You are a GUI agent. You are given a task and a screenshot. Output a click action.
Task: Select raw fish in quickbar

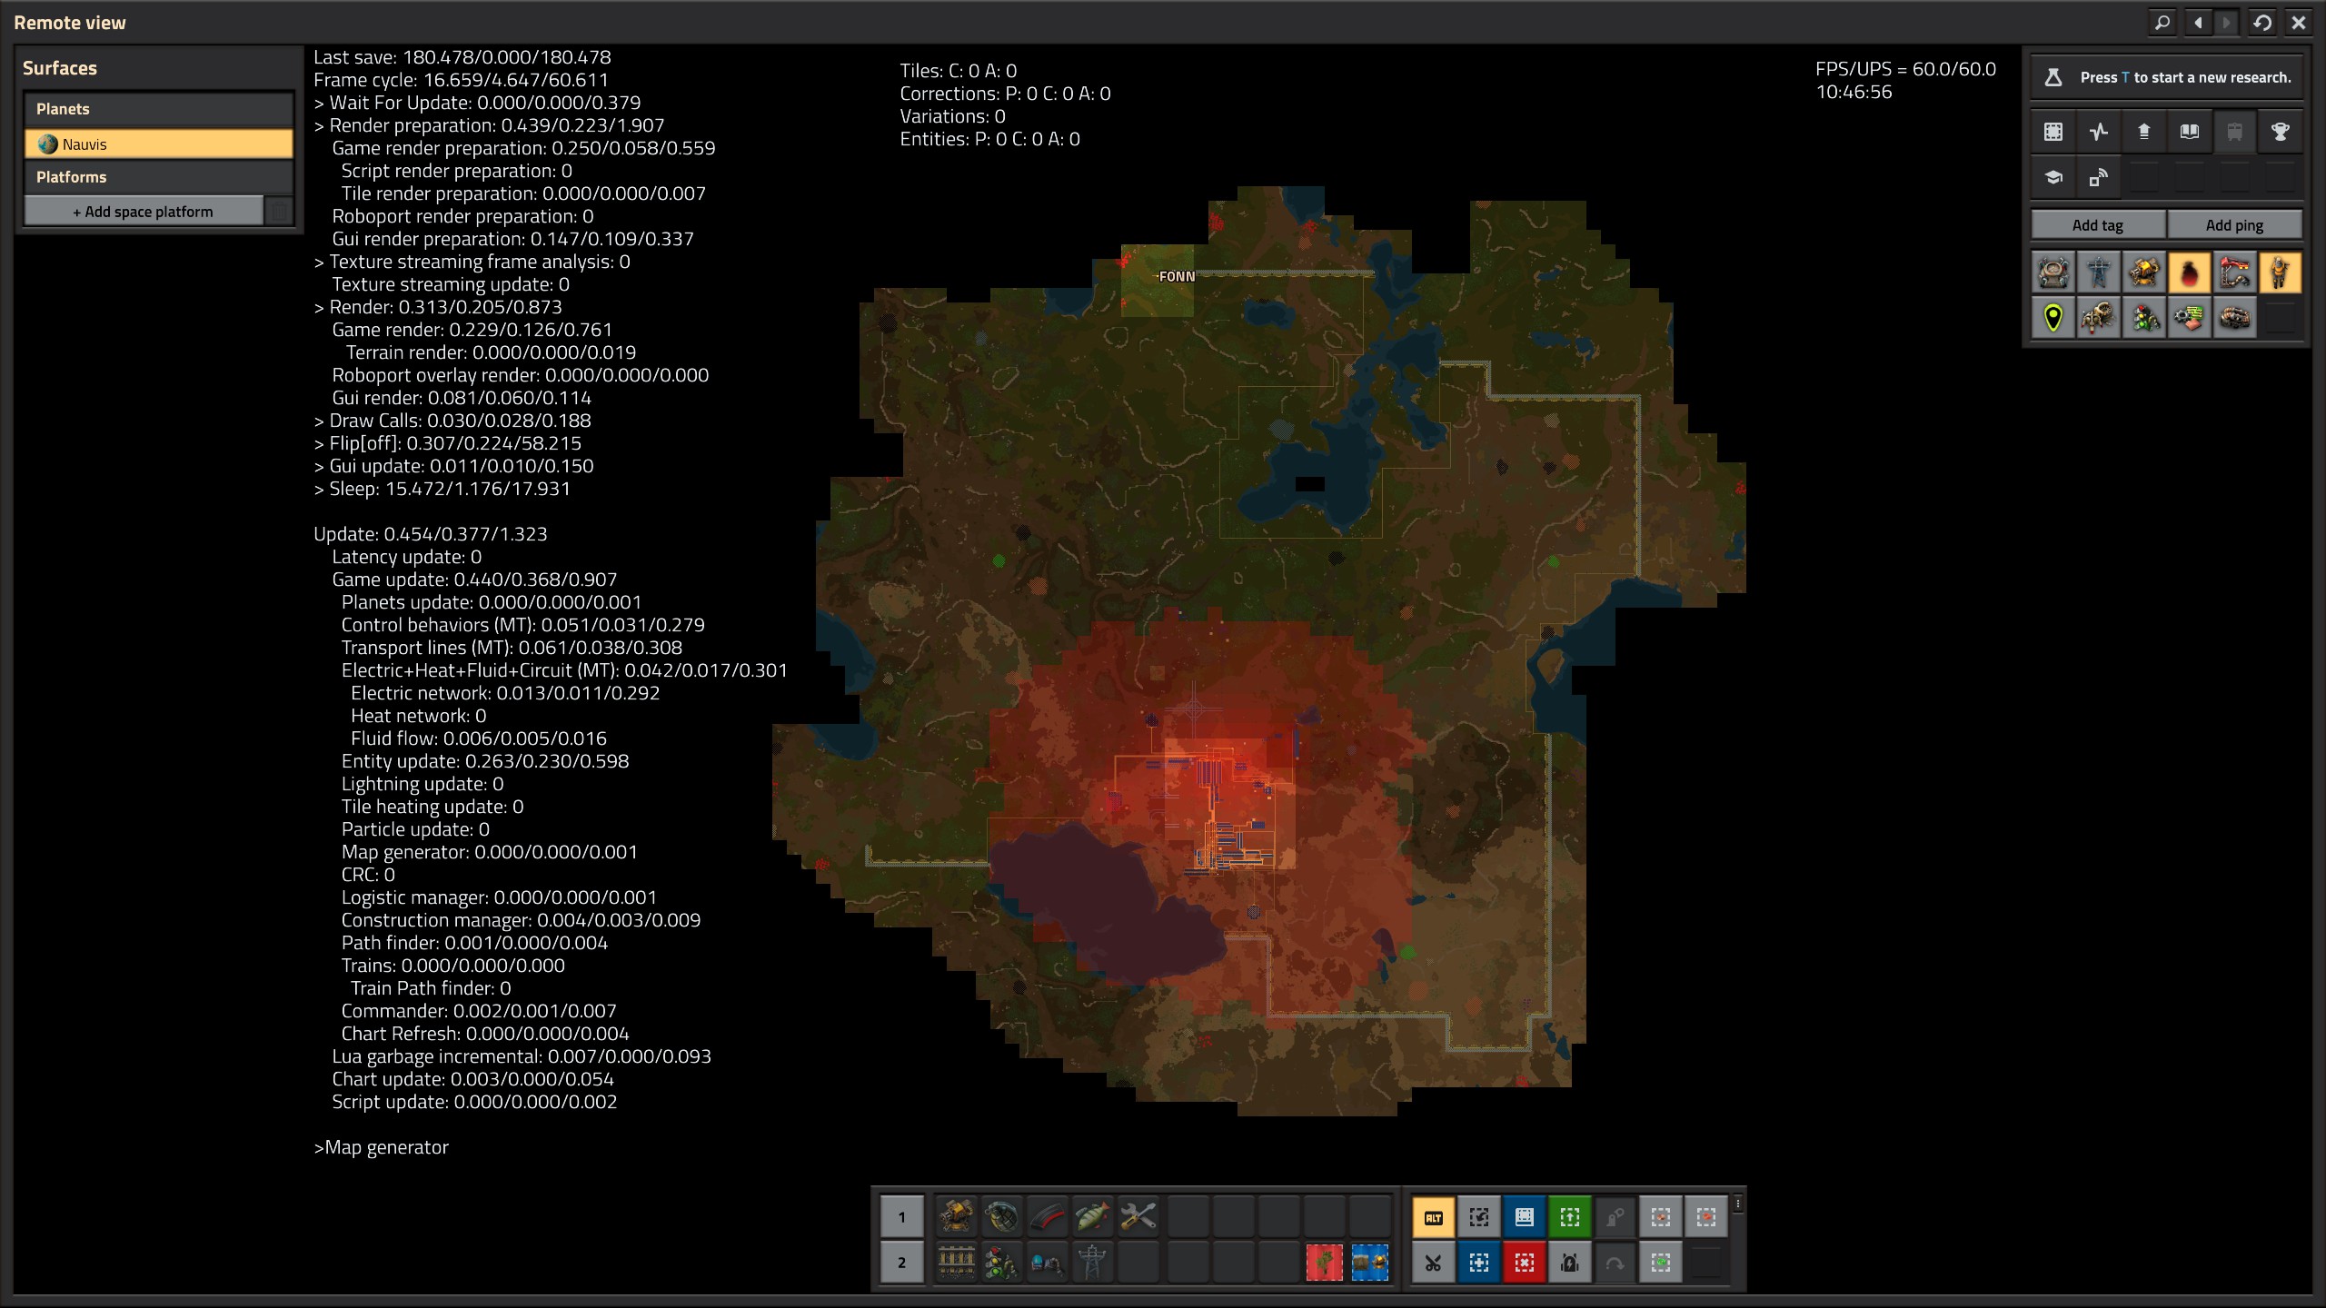click(1092, 1215)
